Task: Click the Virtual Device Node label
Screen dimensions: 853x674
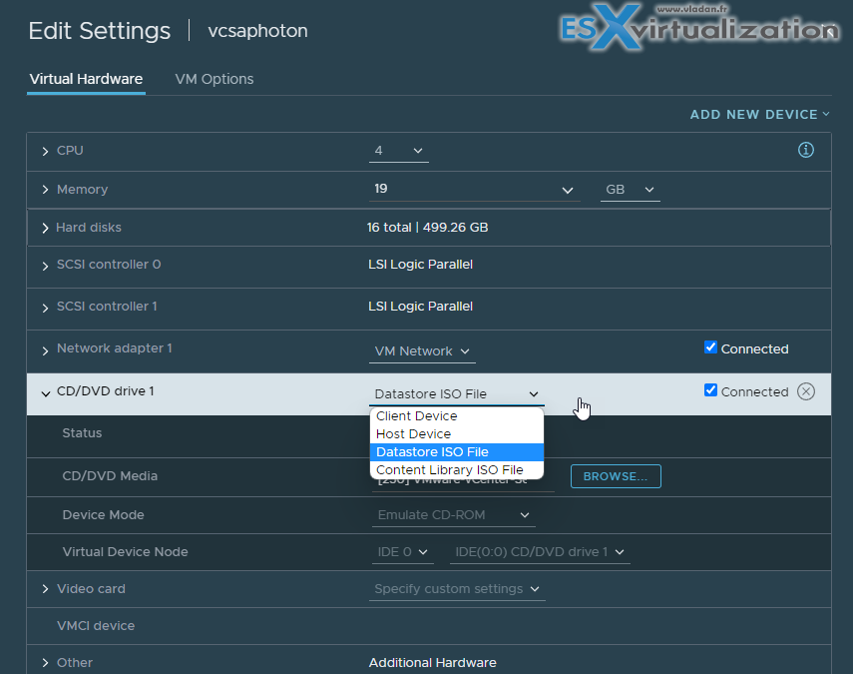Action: [125, 552]
